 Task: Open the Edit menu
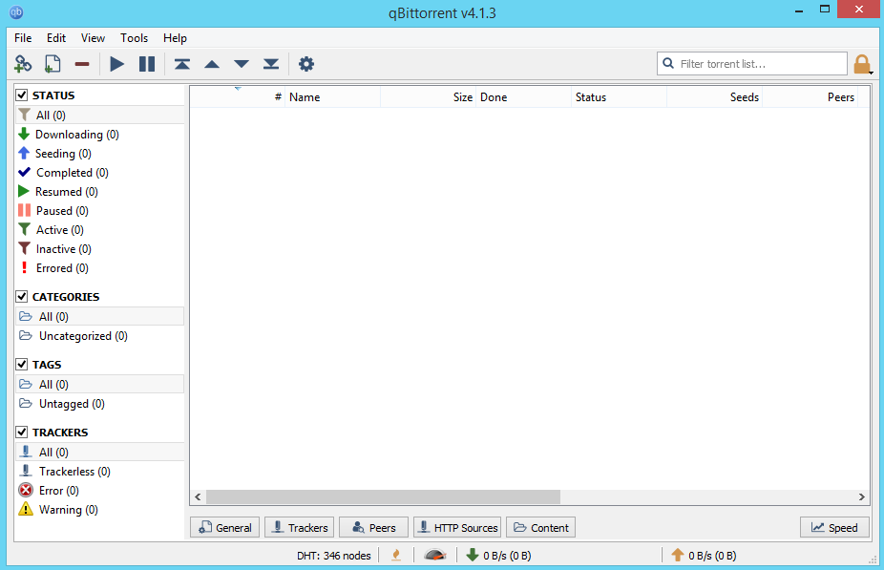[56, 38]
